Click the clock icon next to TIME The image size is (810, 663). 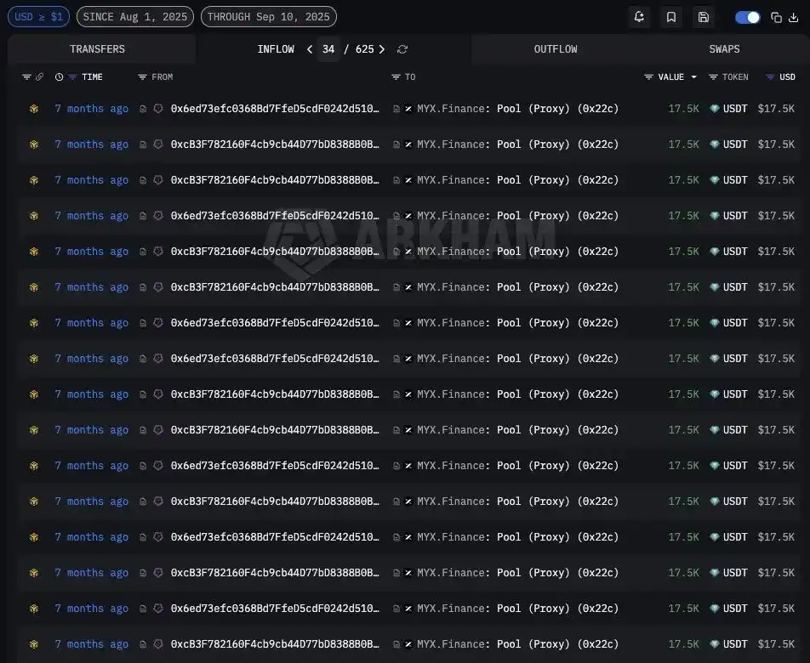60,76
